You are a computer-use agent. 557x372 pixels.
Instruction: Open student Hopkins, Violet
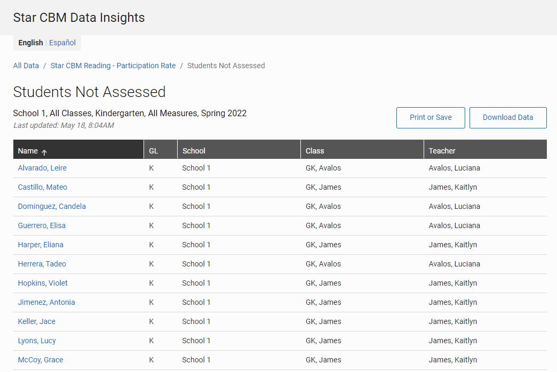43,283
